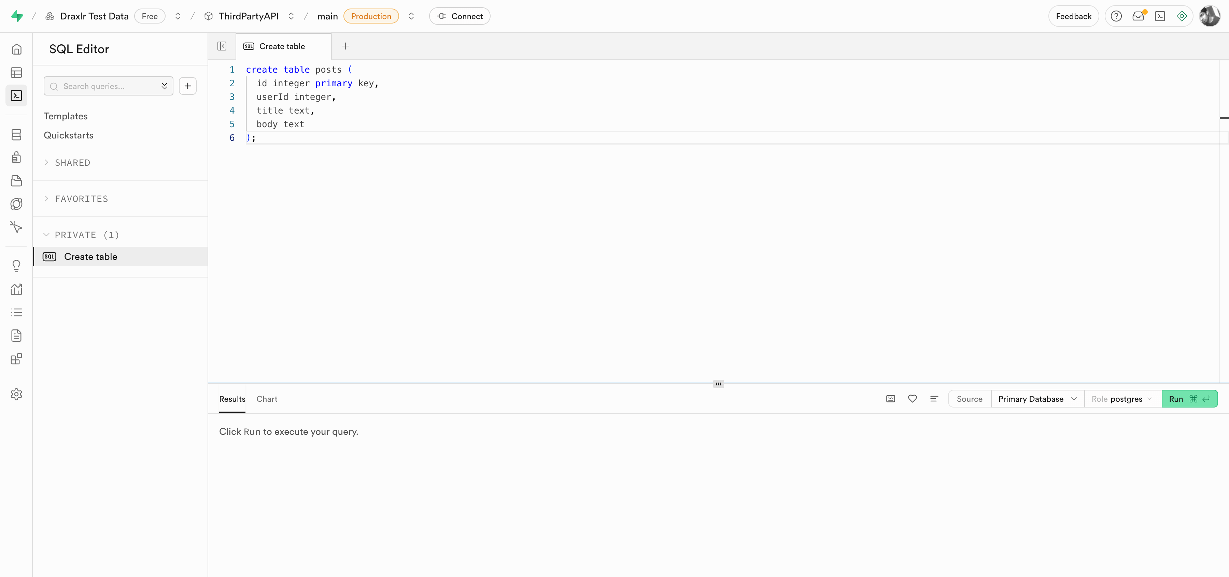Click the help question mark icon top right
Viewport: 1229px width, 577px height.
1116,16
